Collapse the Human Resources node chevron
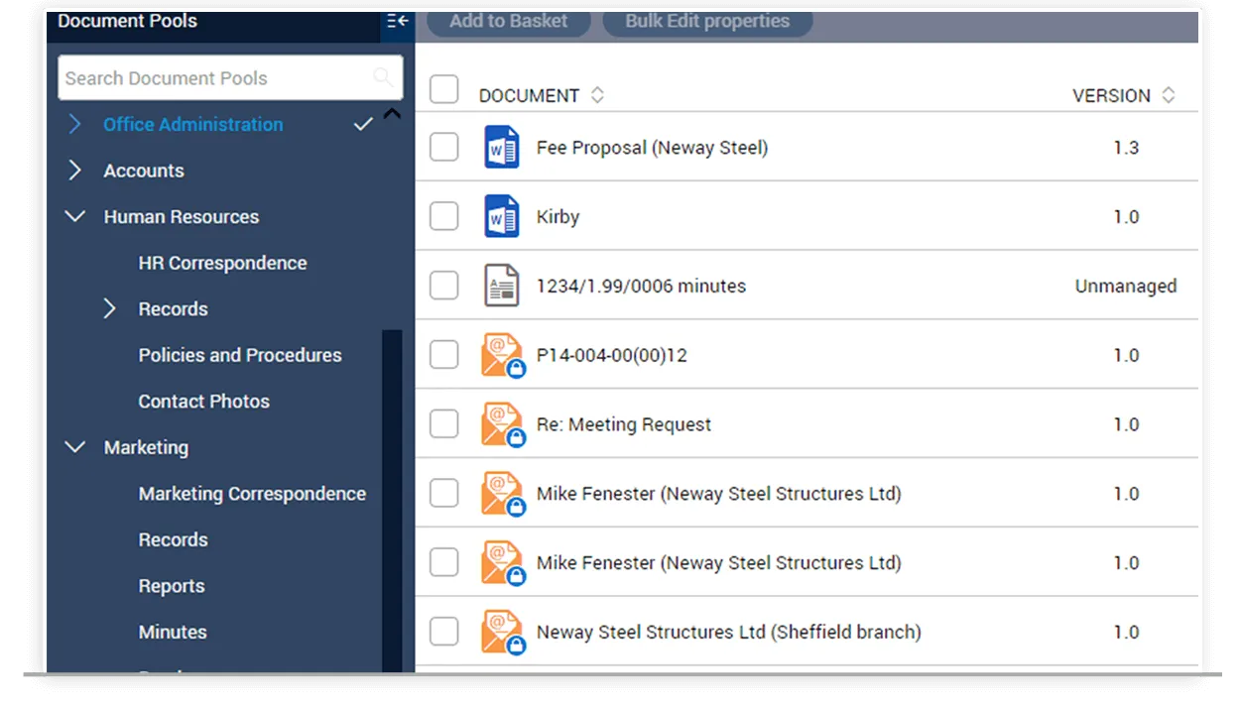The image size is (1241, 707). pyautogui.click(x=75, y=216)
